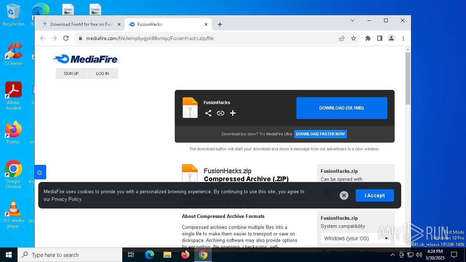Click DOWNLOAD FASTER NOW button

[x=320, y=134]
